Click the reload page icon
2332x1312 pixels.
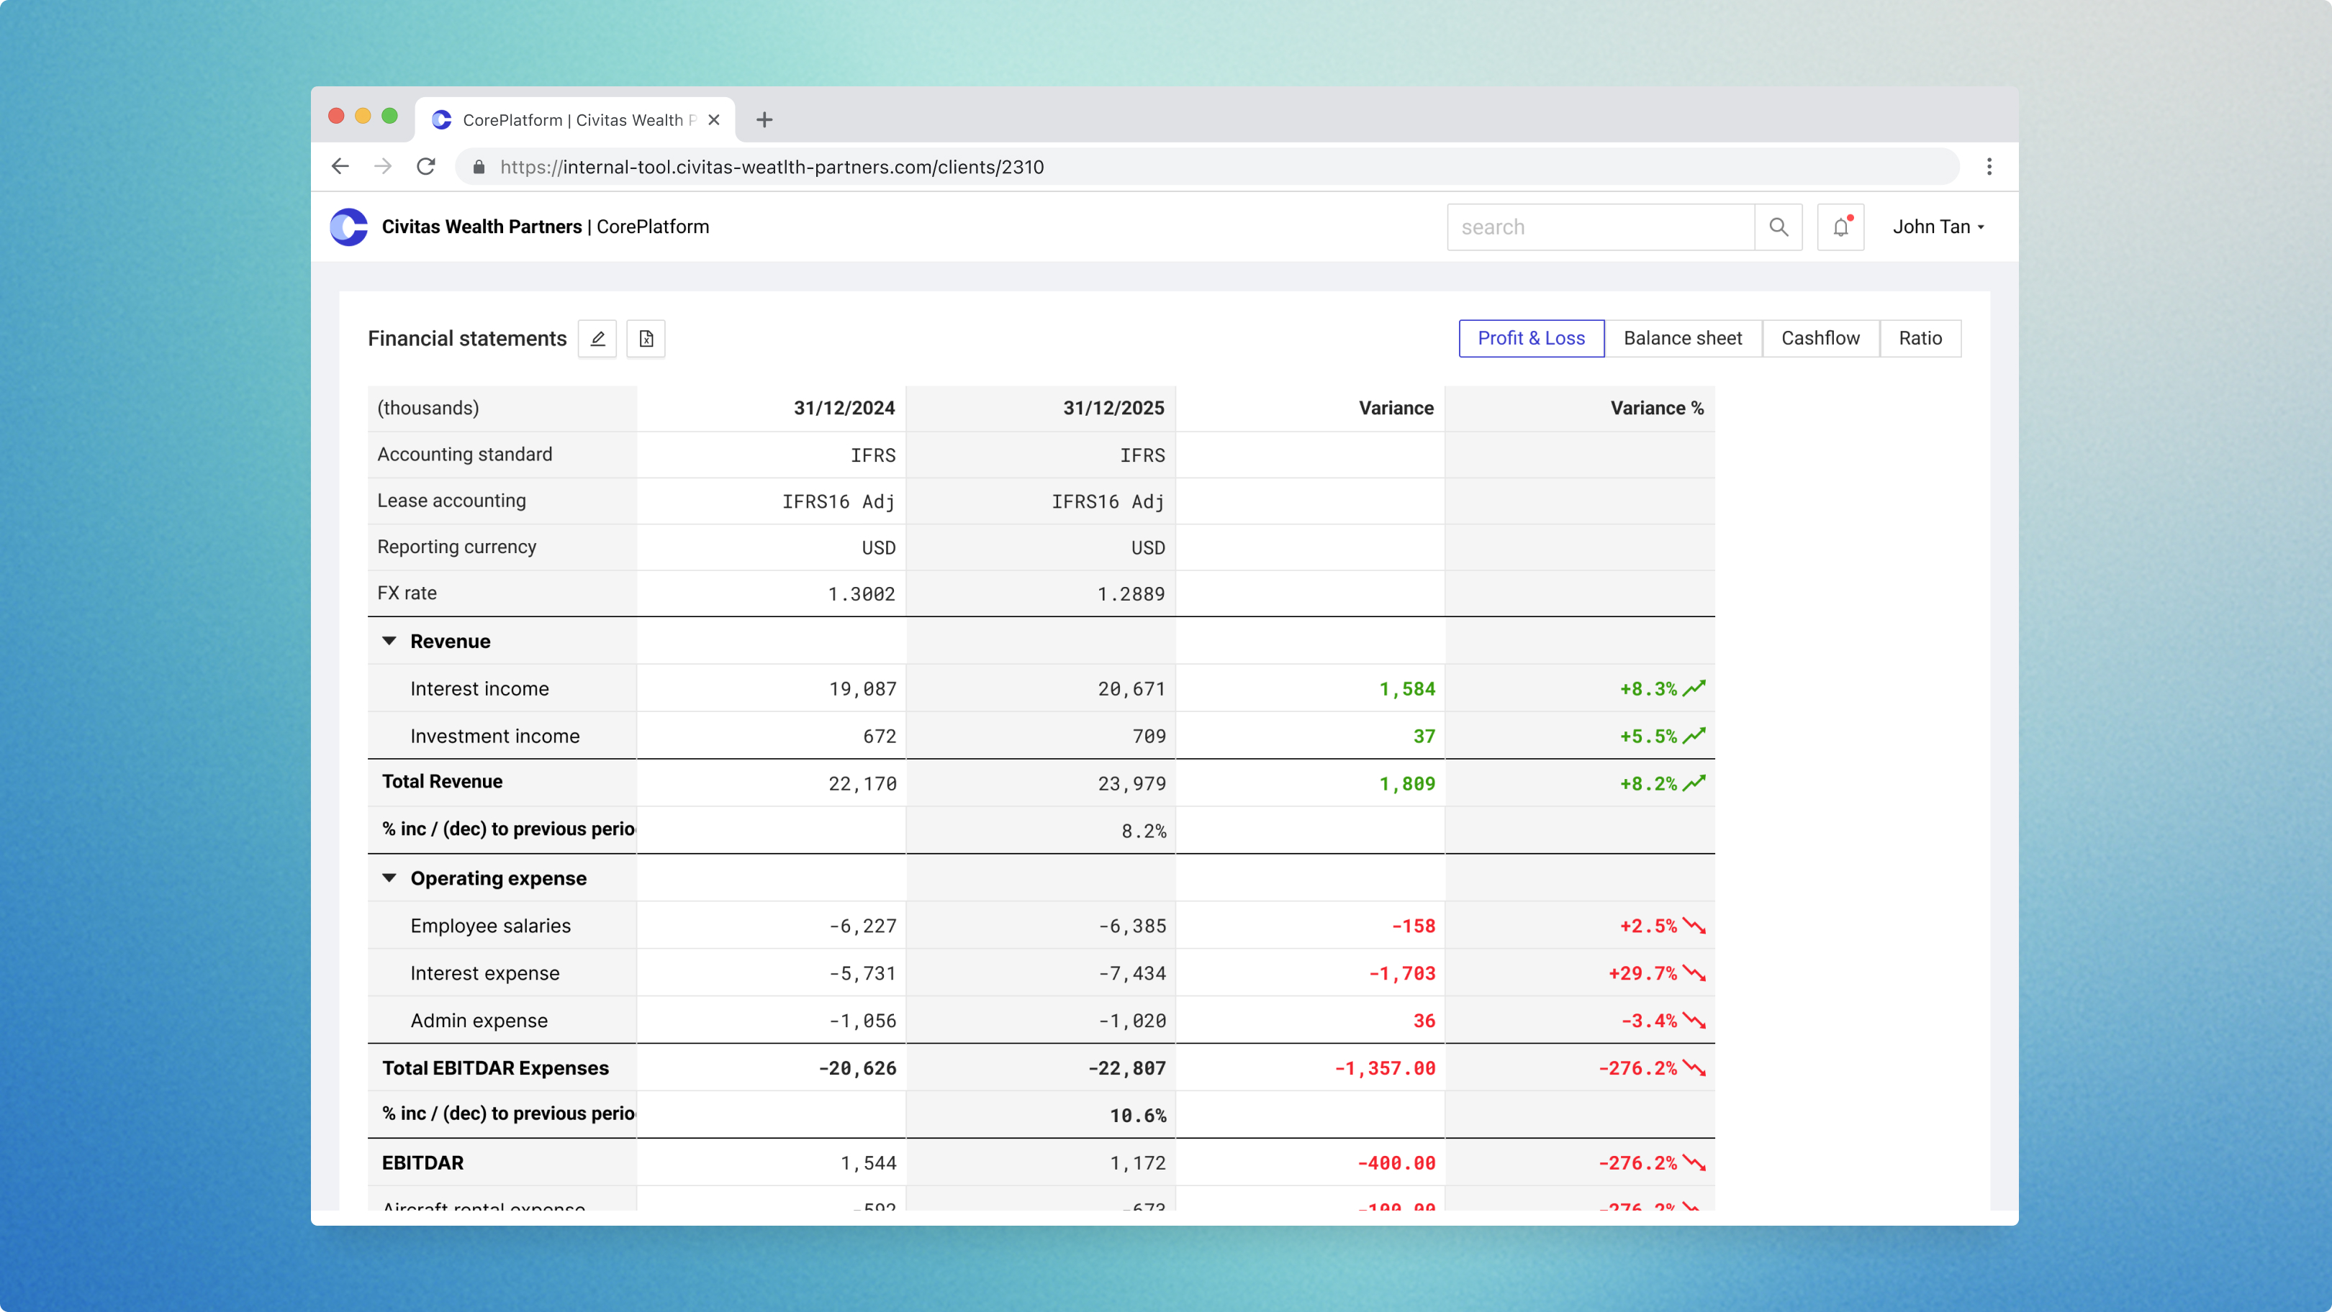426,166
